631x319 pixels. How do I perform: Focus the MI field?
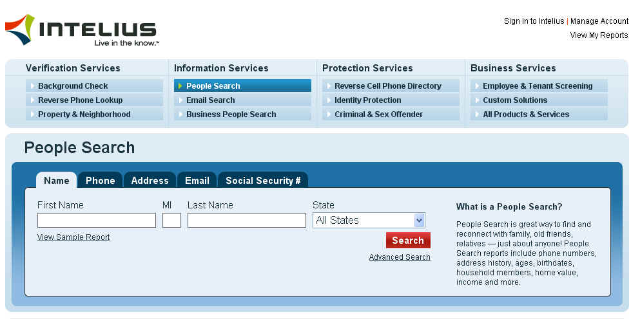pyautogui.click(x=172, y=220)
